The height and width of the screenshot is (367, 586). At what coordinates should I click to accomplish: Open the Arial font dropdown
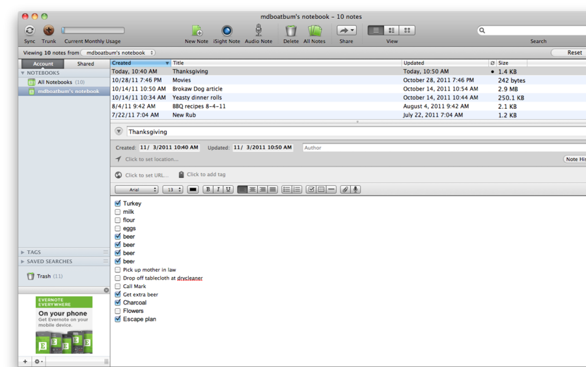click(137, 190)
